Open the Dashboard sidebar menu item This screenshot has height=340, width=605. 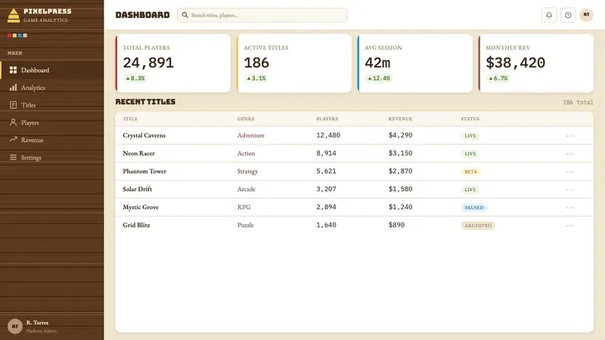click(x=52, y=70)
